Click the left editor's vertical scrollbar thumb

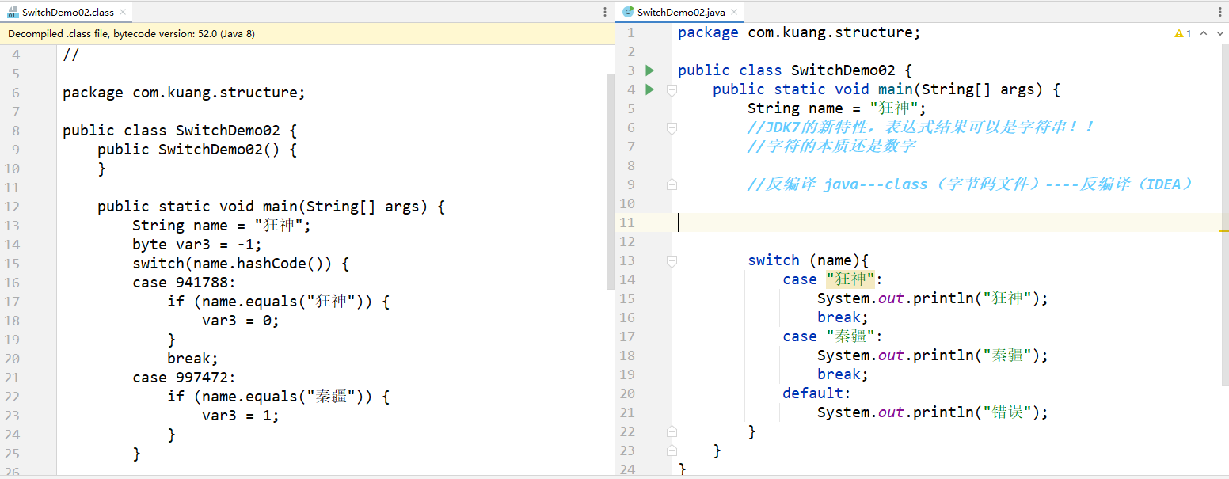[x=610, y=182]
